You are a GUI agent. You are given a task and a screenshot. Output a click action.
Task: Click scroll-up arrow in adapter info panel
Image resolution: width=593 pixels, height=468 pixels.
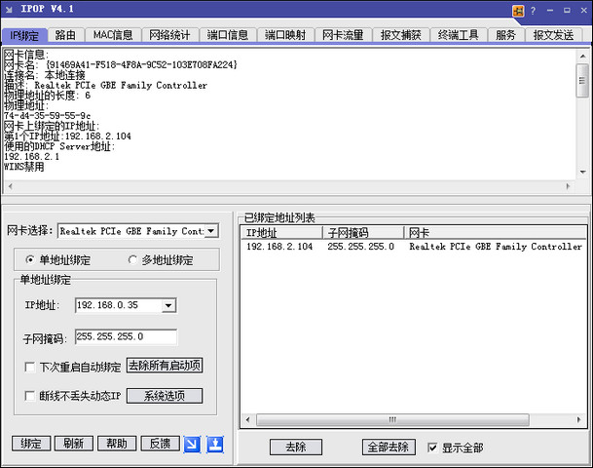(x=583, y=57)
